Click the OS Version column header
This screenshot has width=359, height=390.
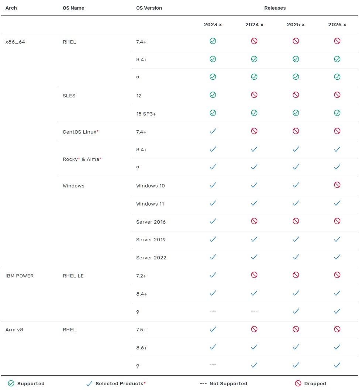(x=149, y=8)
